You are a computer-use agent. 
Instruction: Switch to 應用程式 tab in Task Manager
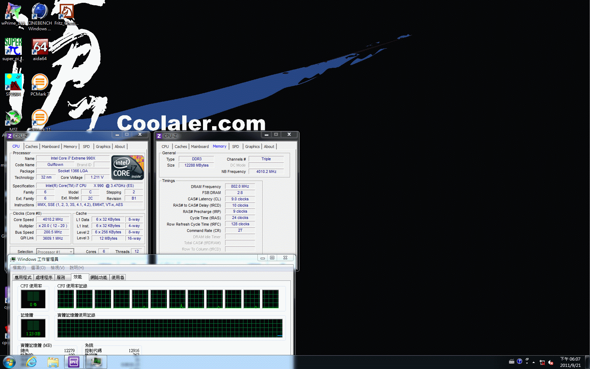click(23, 277)
